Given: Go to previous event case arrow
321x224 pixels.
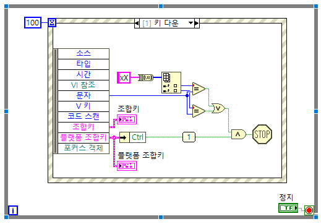Looking at the screenshot, I should click(x=137, y=23).
